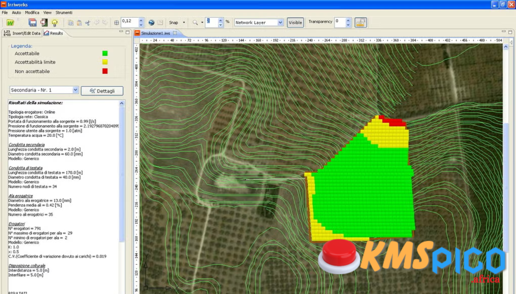The width and height of the screenshot is (516, 294).
Task: Increase the grid spacing value
Action: tap(141, 20)
